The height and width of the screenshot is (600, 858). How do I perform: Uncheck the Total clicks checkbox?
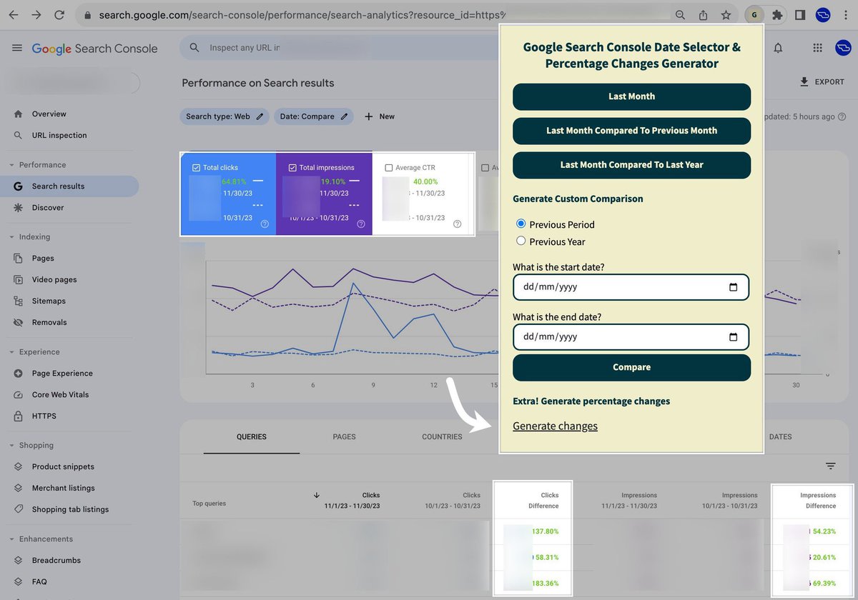[196, 168]
